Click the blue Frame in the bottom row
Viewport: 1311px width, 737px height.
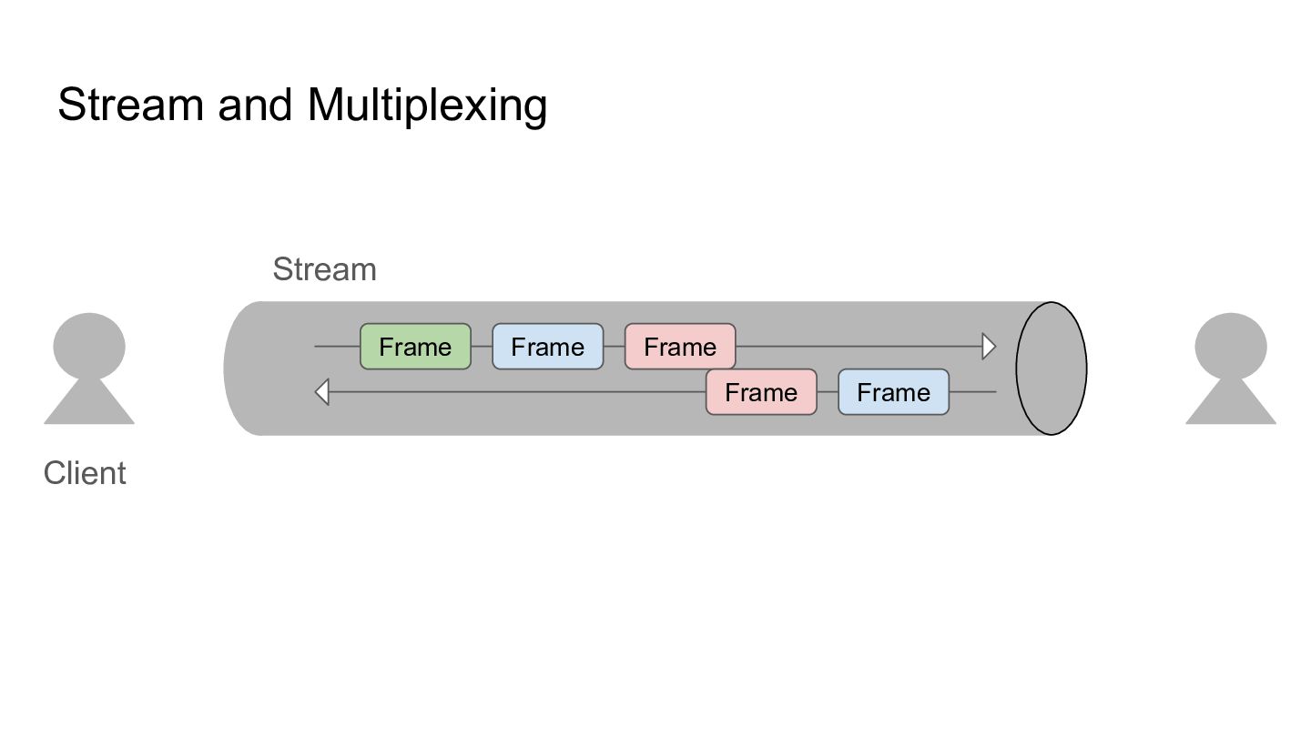point(893,392)
